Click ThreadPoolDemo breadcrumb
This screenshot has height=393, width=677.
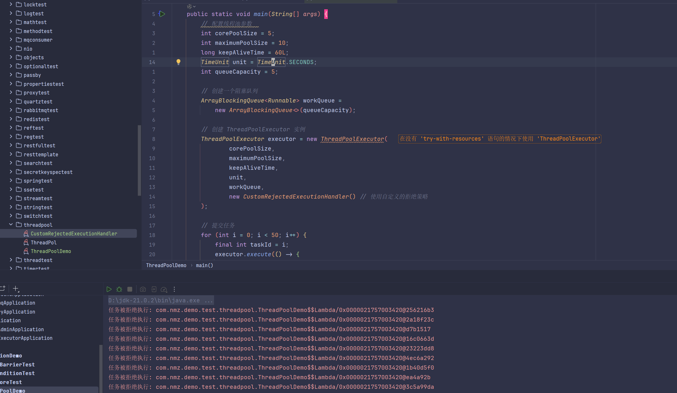tap(166, 265)
